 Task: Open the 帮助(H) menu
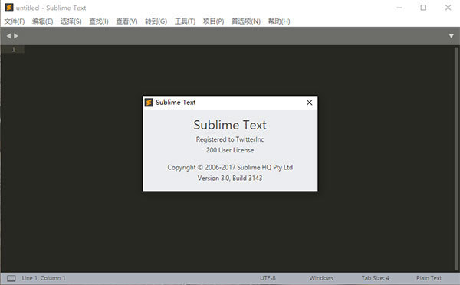[279, 21]
